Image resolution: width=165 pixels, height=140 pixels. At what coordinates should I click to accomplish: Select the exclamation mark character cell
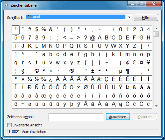tap(16, 30)
